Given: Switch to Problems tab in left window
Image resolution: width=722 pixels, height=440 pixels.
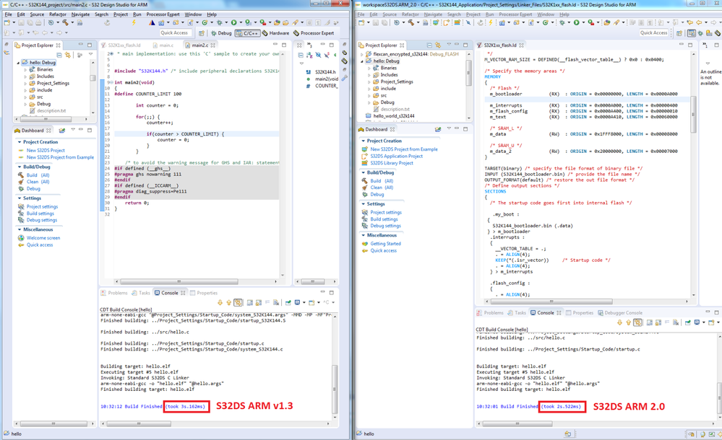Looking at the screenshot, I should click(114, 293).
